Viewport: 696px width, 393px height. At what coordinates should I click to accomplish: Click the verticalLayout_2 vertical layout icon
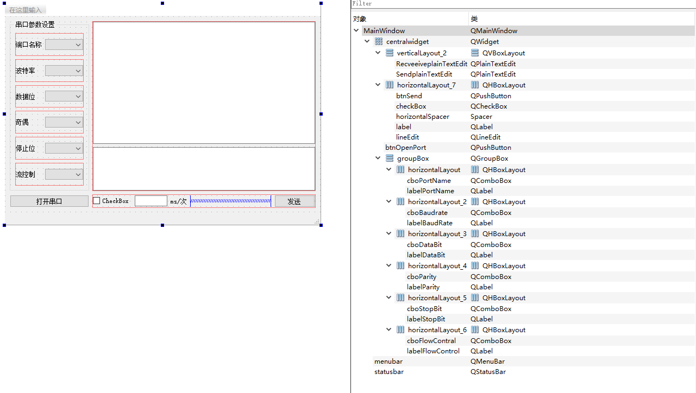(390, 53)
